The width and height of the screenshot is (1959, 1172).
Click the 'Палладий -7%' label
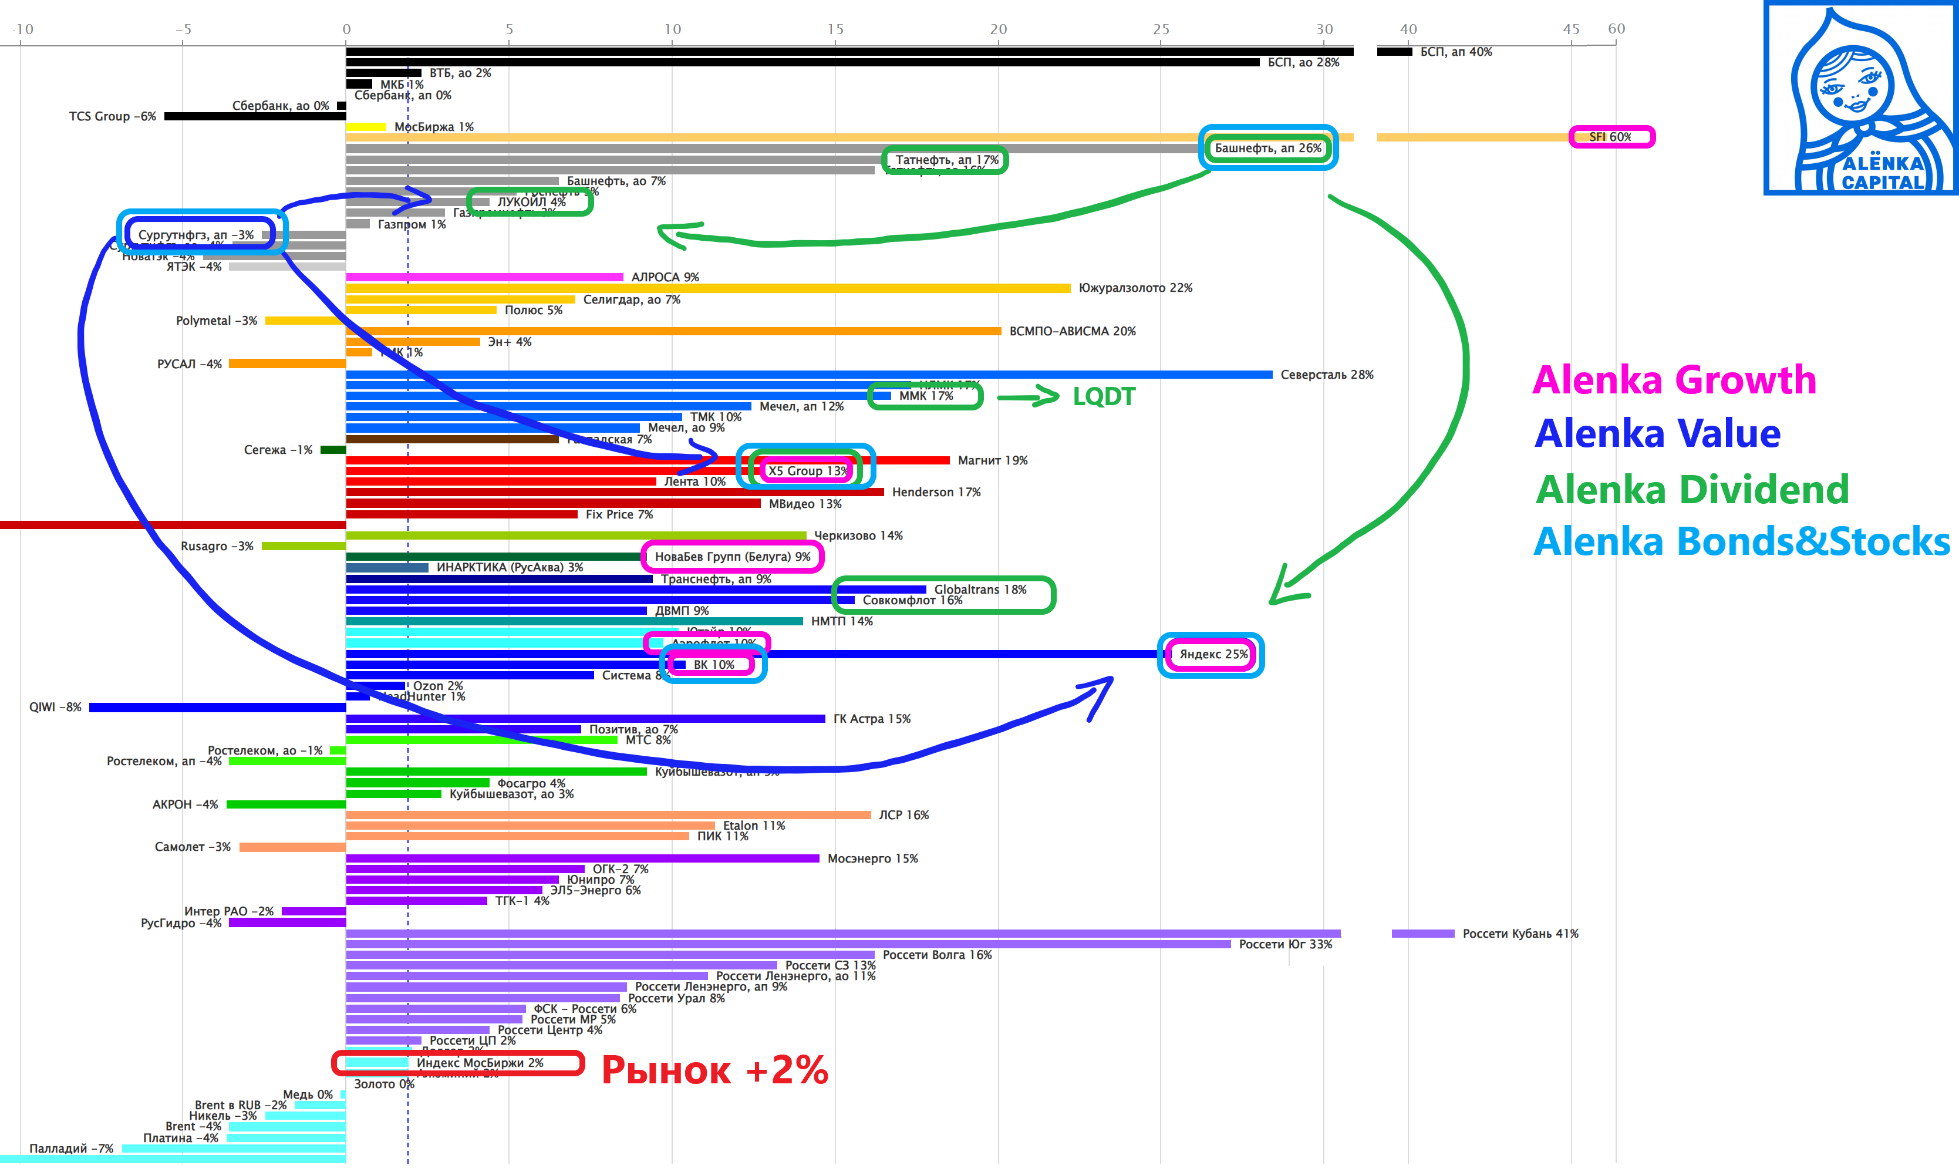tap(71, 1149)
